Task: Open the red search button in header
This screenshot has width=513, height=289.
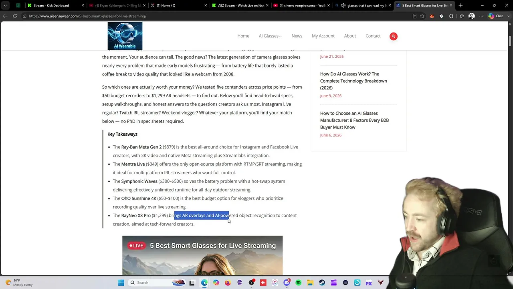Action: click(x=393, y=36)
